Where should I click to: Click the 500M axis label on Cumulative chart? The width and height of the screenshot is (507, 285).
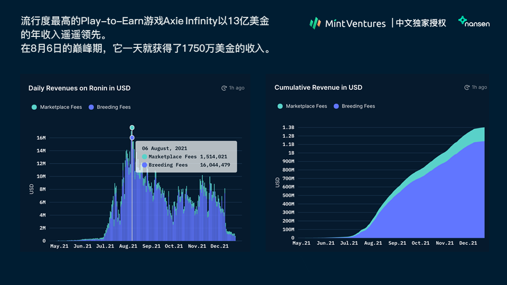coord(288,195)
